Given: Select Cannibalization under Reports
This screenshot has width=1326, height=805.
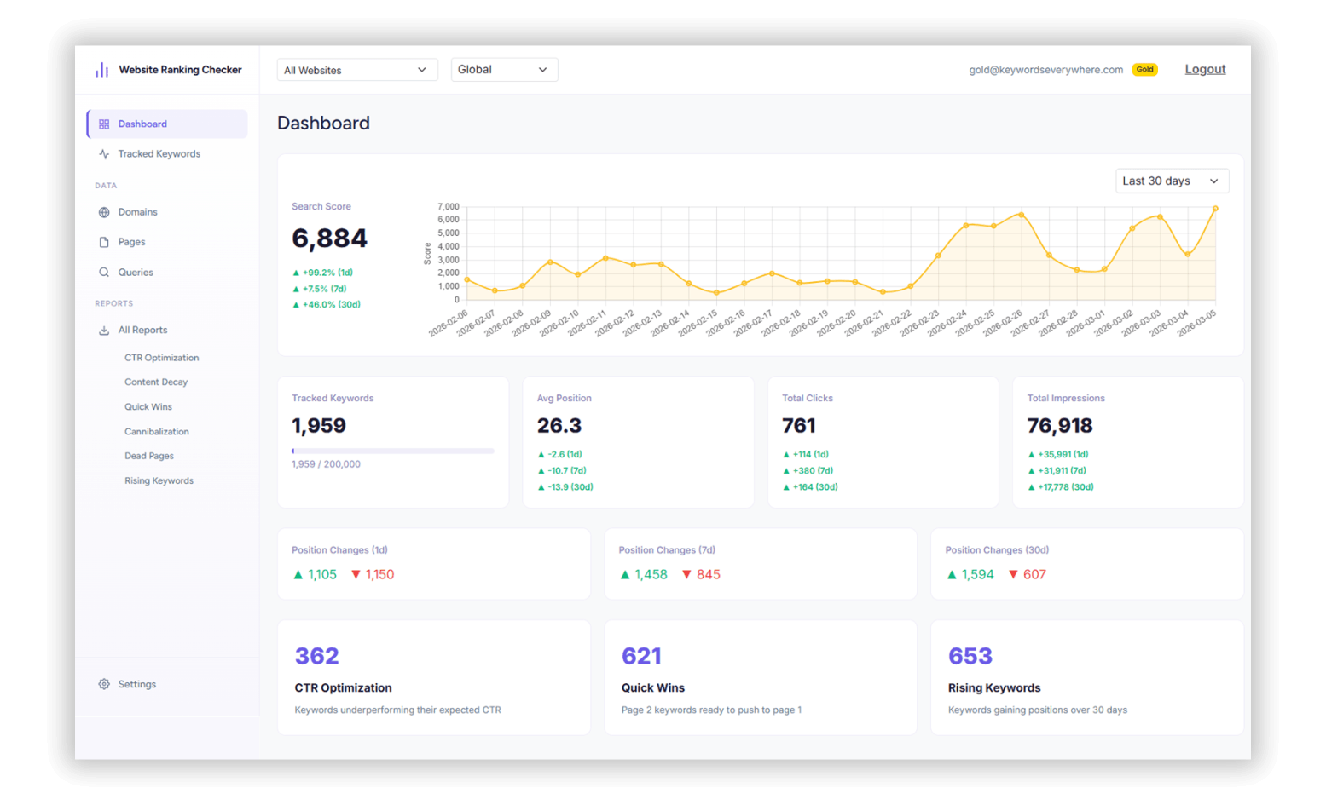Looking at the screenshot, I should [157, 431].
